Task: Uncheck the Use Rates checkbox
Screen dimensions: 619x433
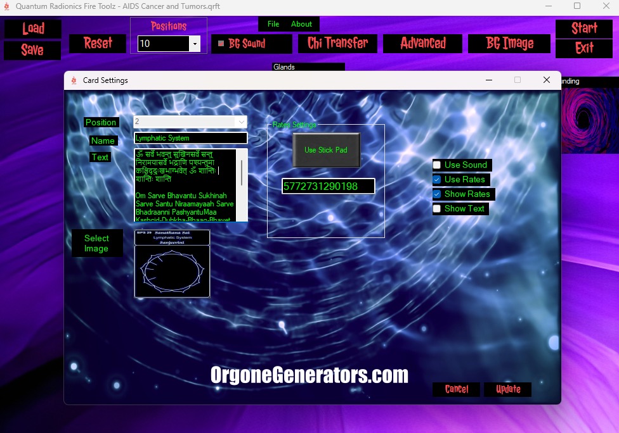Action: click(x=437, y=180)
